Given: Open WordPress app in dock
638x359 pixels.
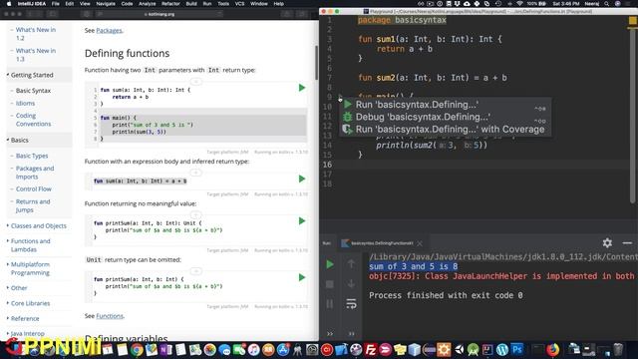Looking at the screenshot, I should point(502,350).
